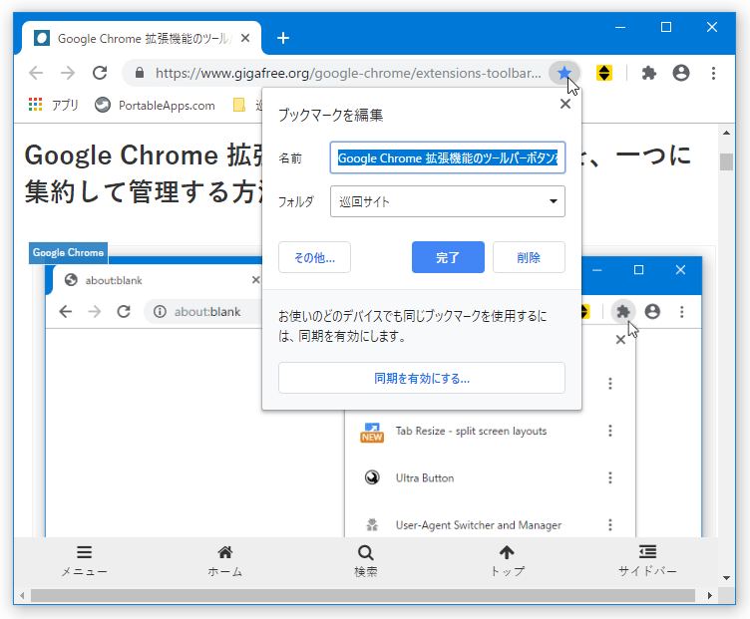Screen dimensions: 750x619
Task: Open options dots for Ultra Button extension
Action: point(609,477)
